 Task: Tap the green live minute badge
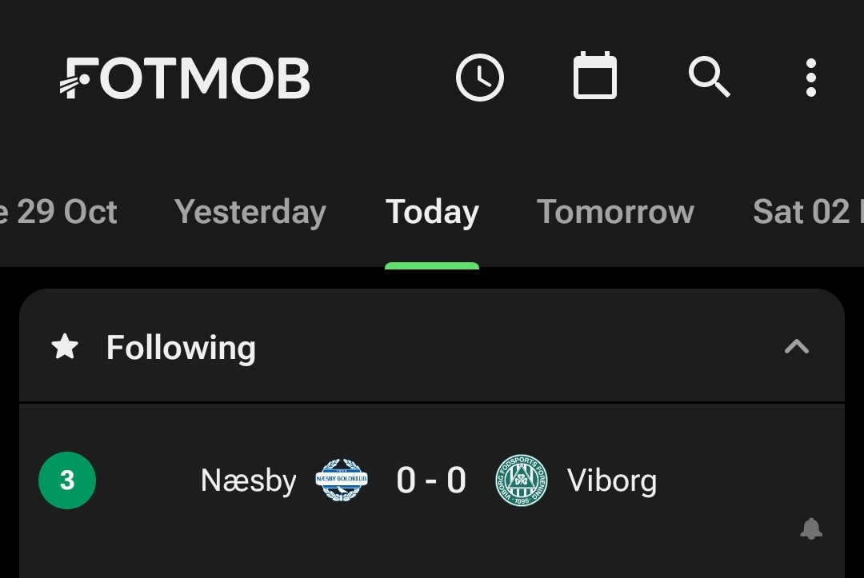67,480
